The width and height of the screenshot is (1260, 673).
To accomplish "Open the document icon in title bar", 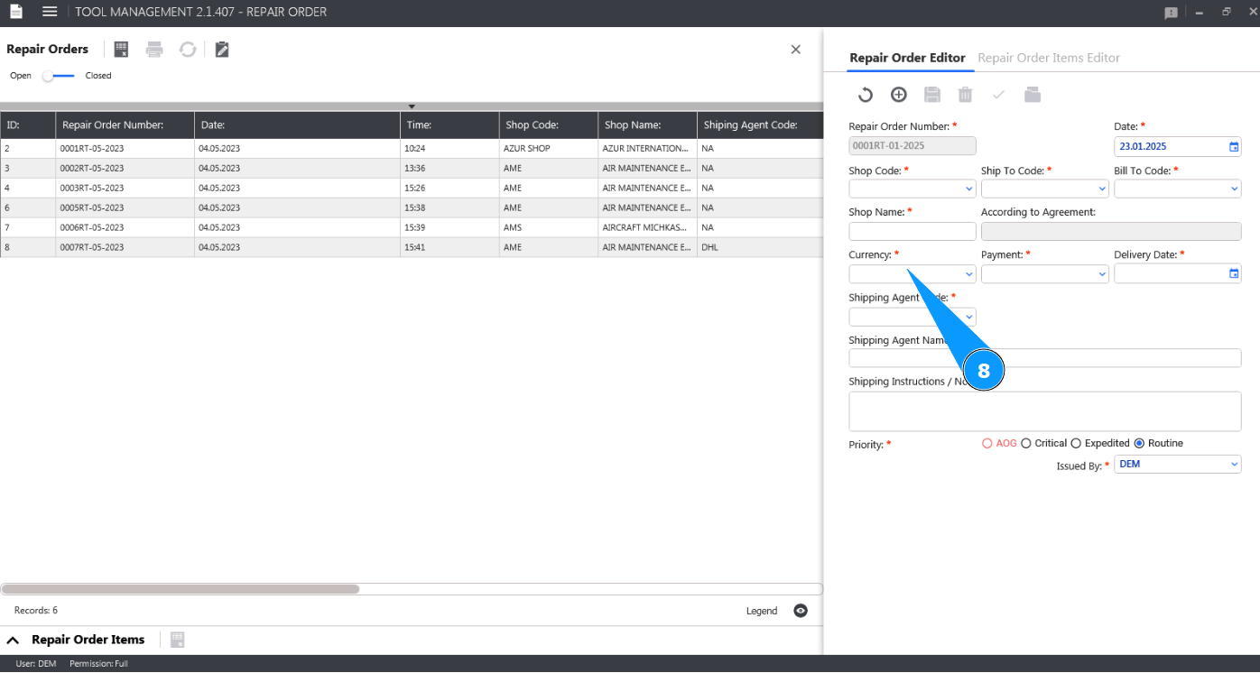I will tap(15, 12).
